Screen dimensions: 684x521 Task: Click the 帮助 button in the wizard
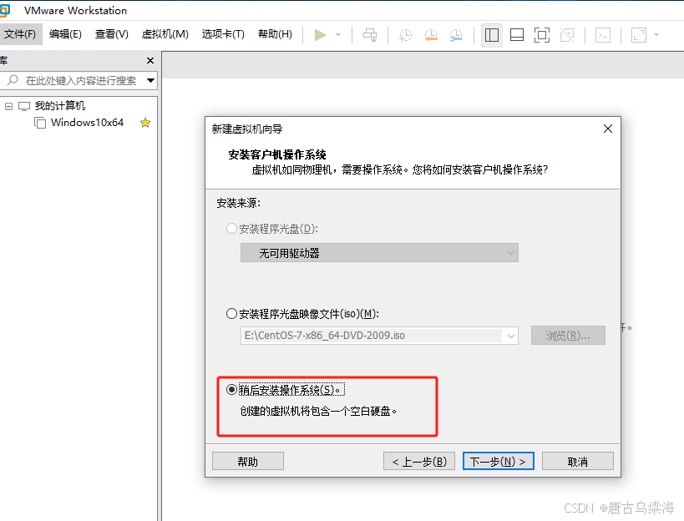248,461
